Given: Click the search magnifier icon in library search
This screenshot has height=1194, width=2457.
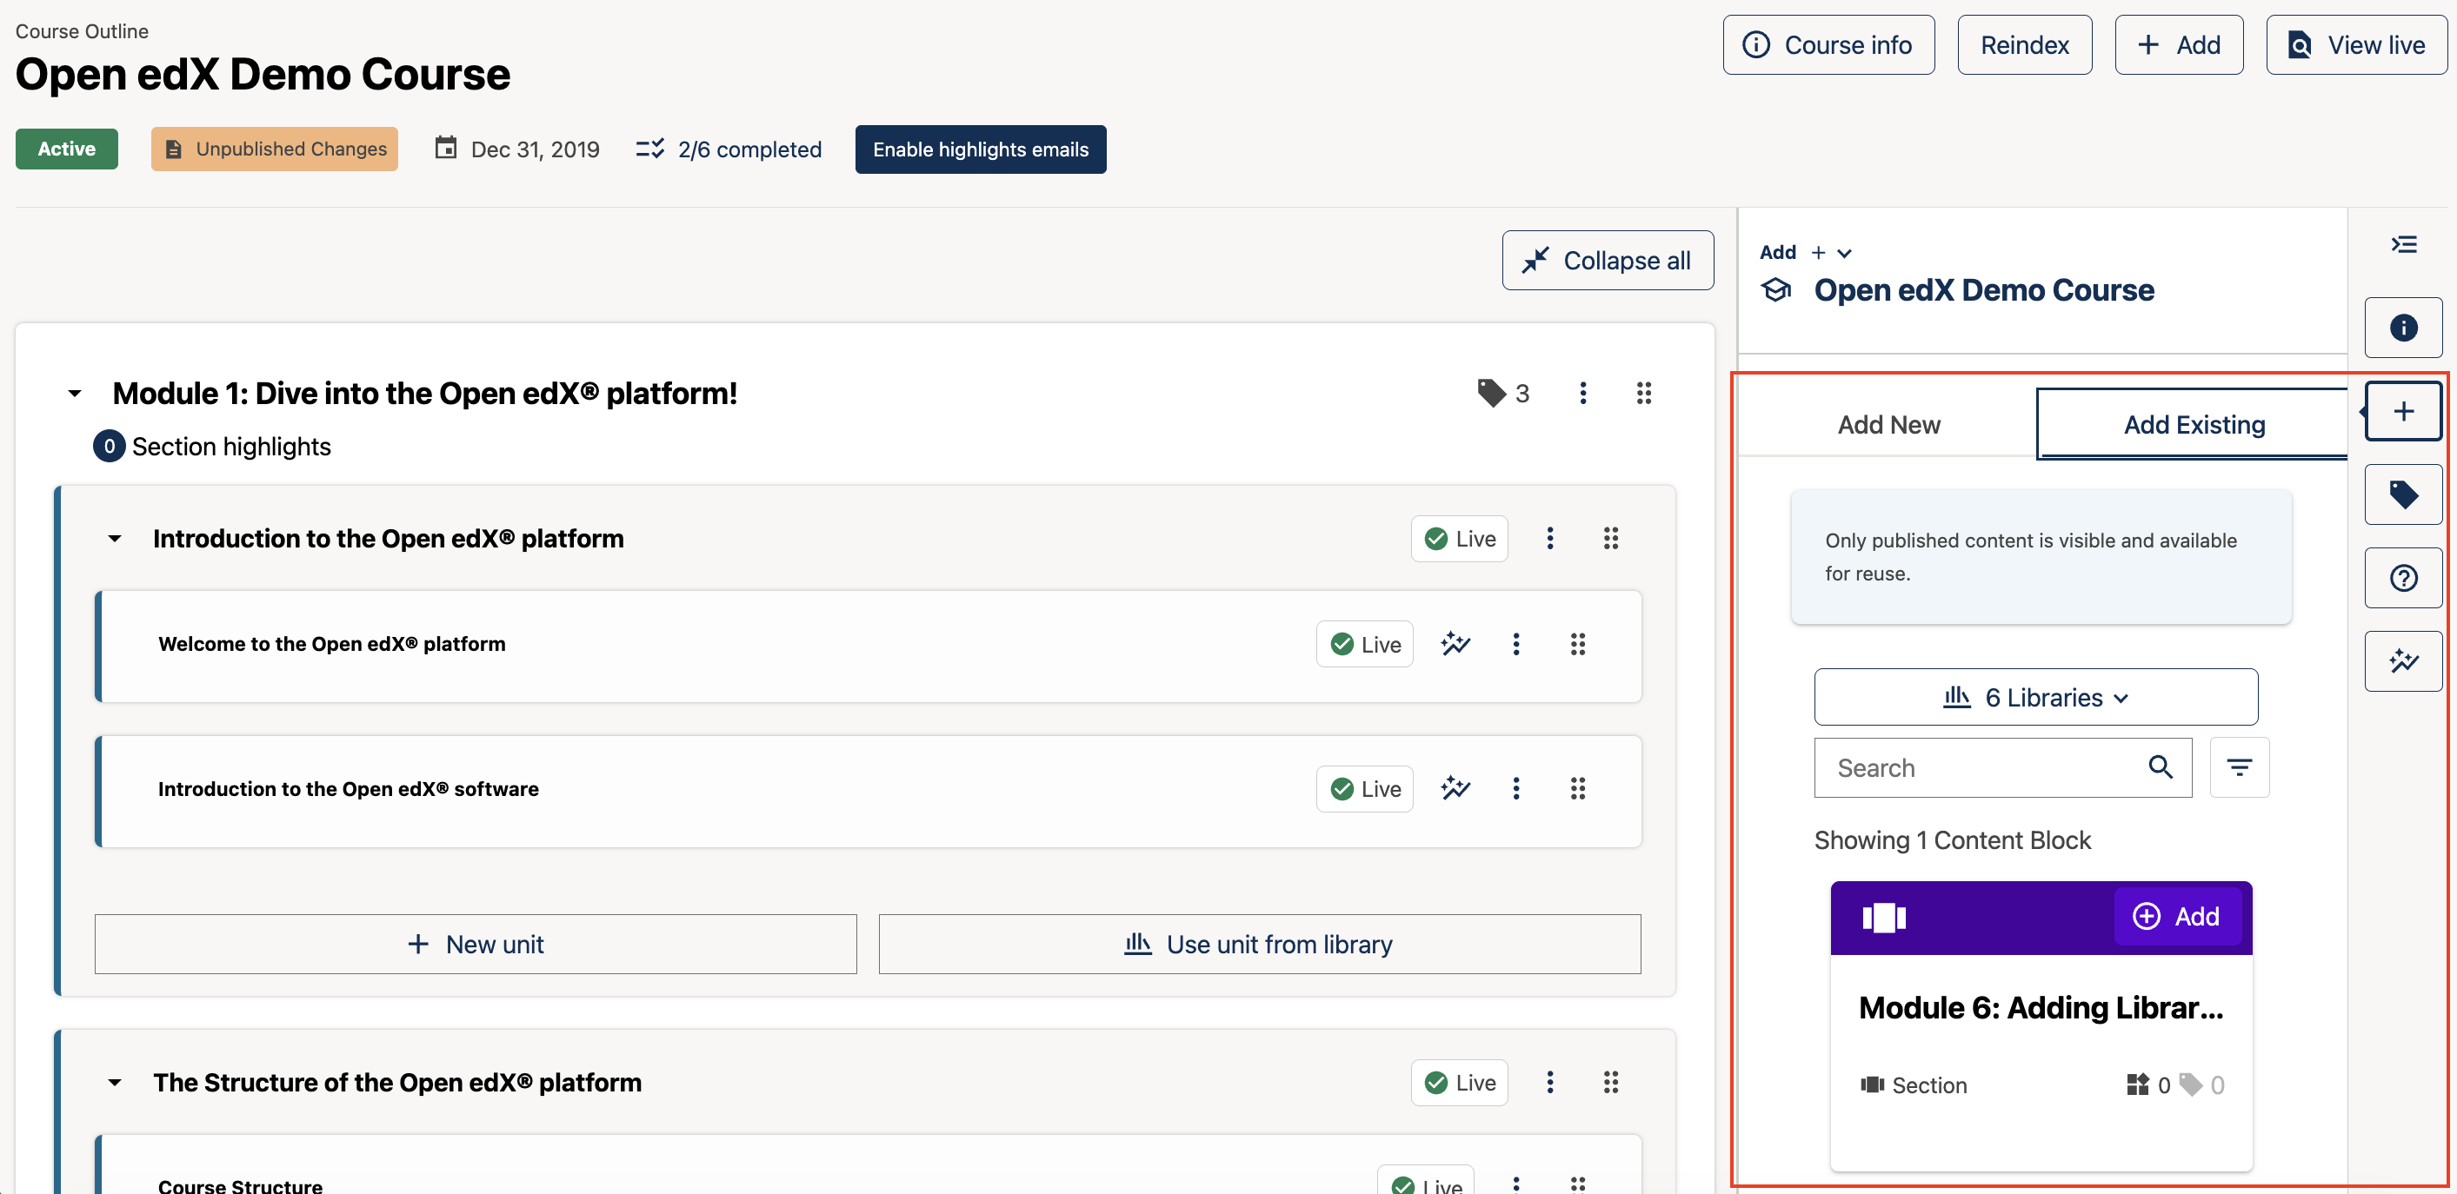Looking at the screenshot, I should (x=2161, y=766).
